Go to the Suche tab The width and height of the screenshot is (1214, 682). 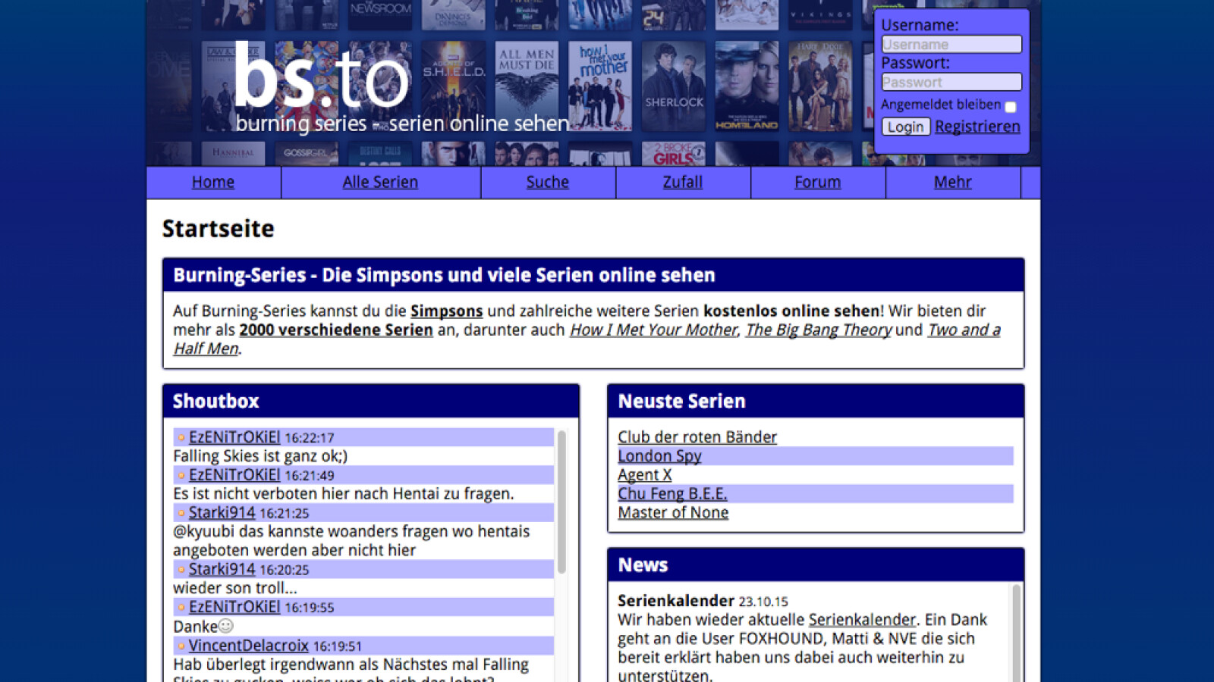tap(547, 182)
